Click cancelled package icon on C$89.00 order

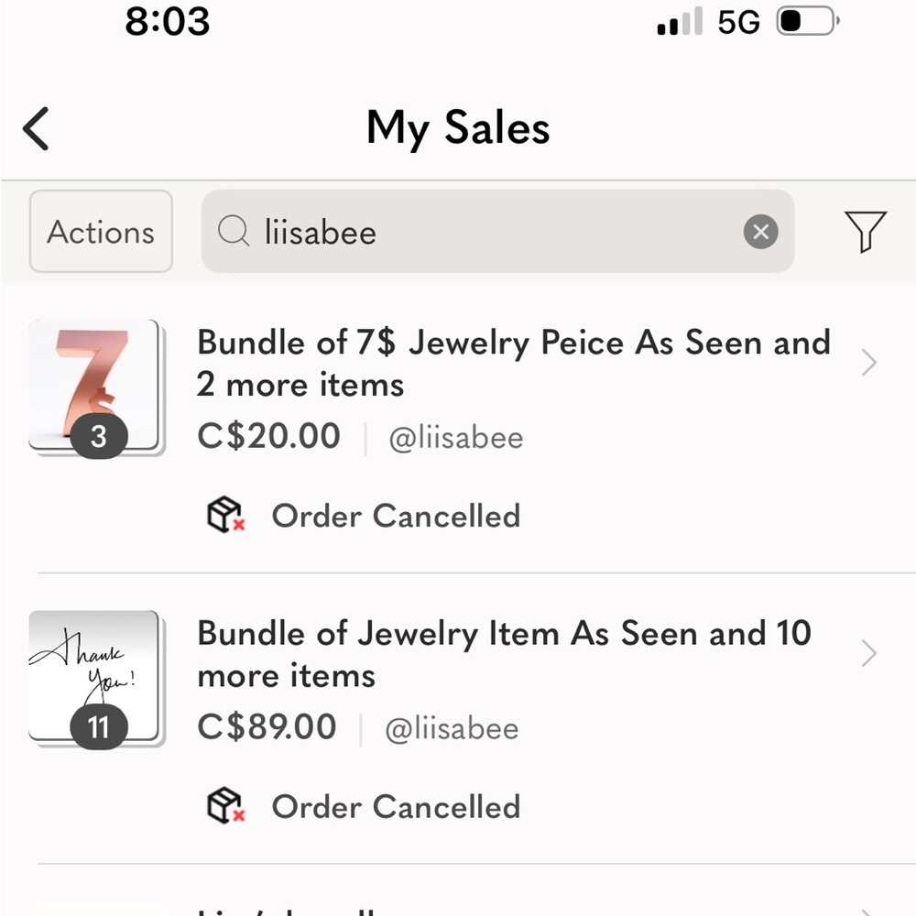(x=226, y=805)
